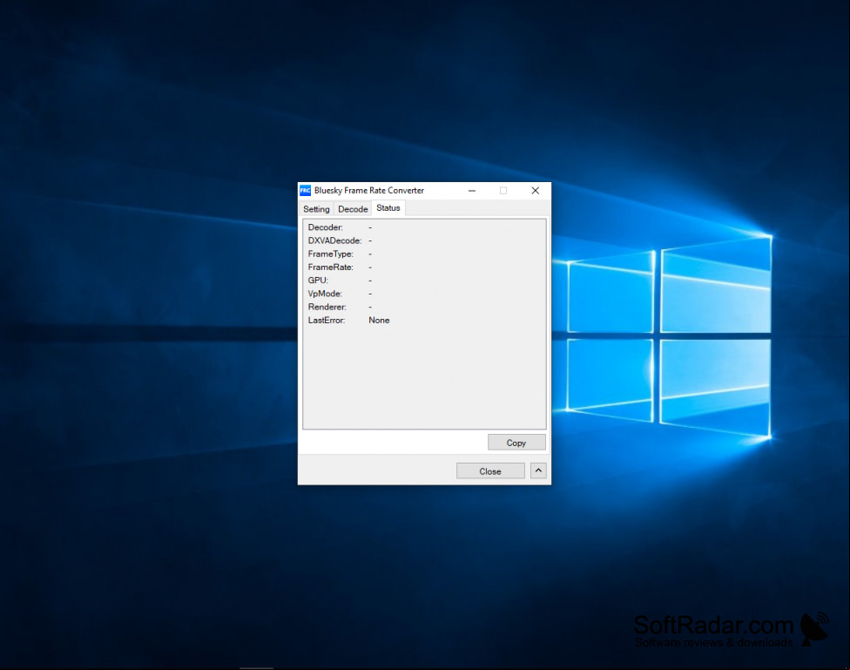
Task: Click the LastError: label
Action: pos(327,320)
